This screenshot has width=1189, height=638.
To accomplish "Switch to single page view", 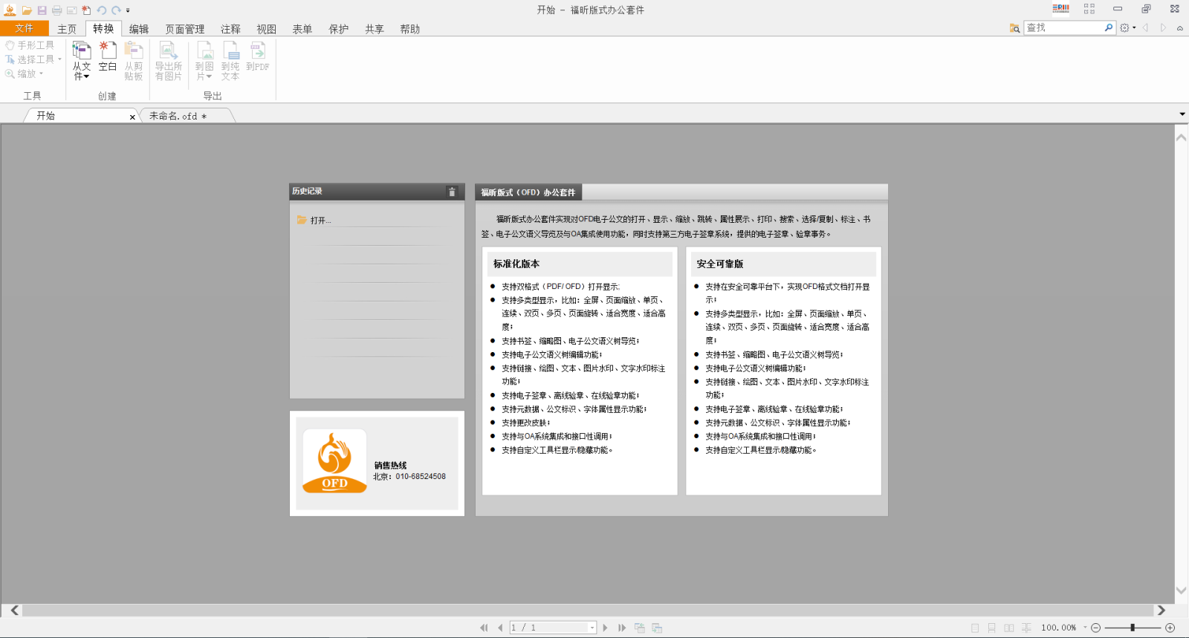I will pyautogui.click(x=975, y=628).
